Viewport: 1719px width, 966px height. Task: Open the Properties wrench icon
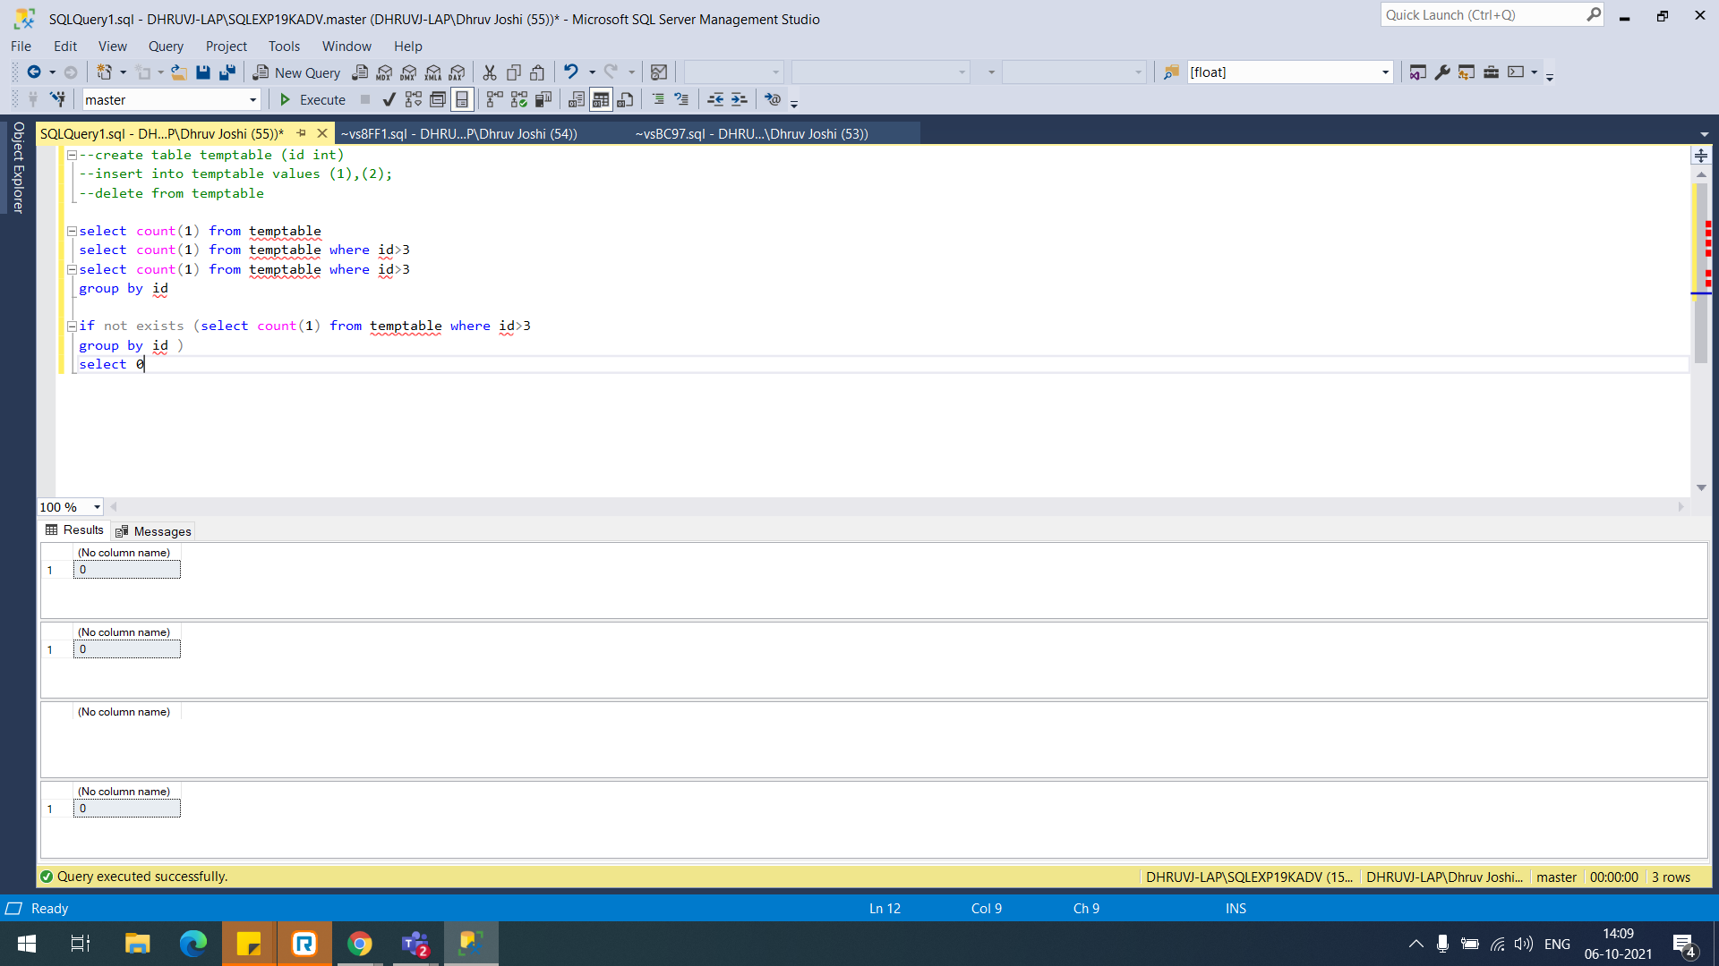[x=1441, y=72]
